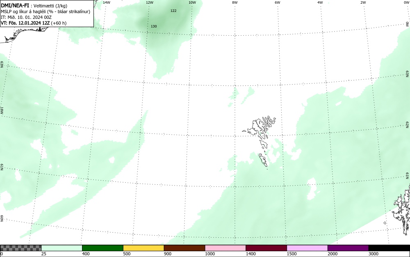Click the pink 1000 legend swatch
This screenshot has width=410, height=257.
pos(225,248)
